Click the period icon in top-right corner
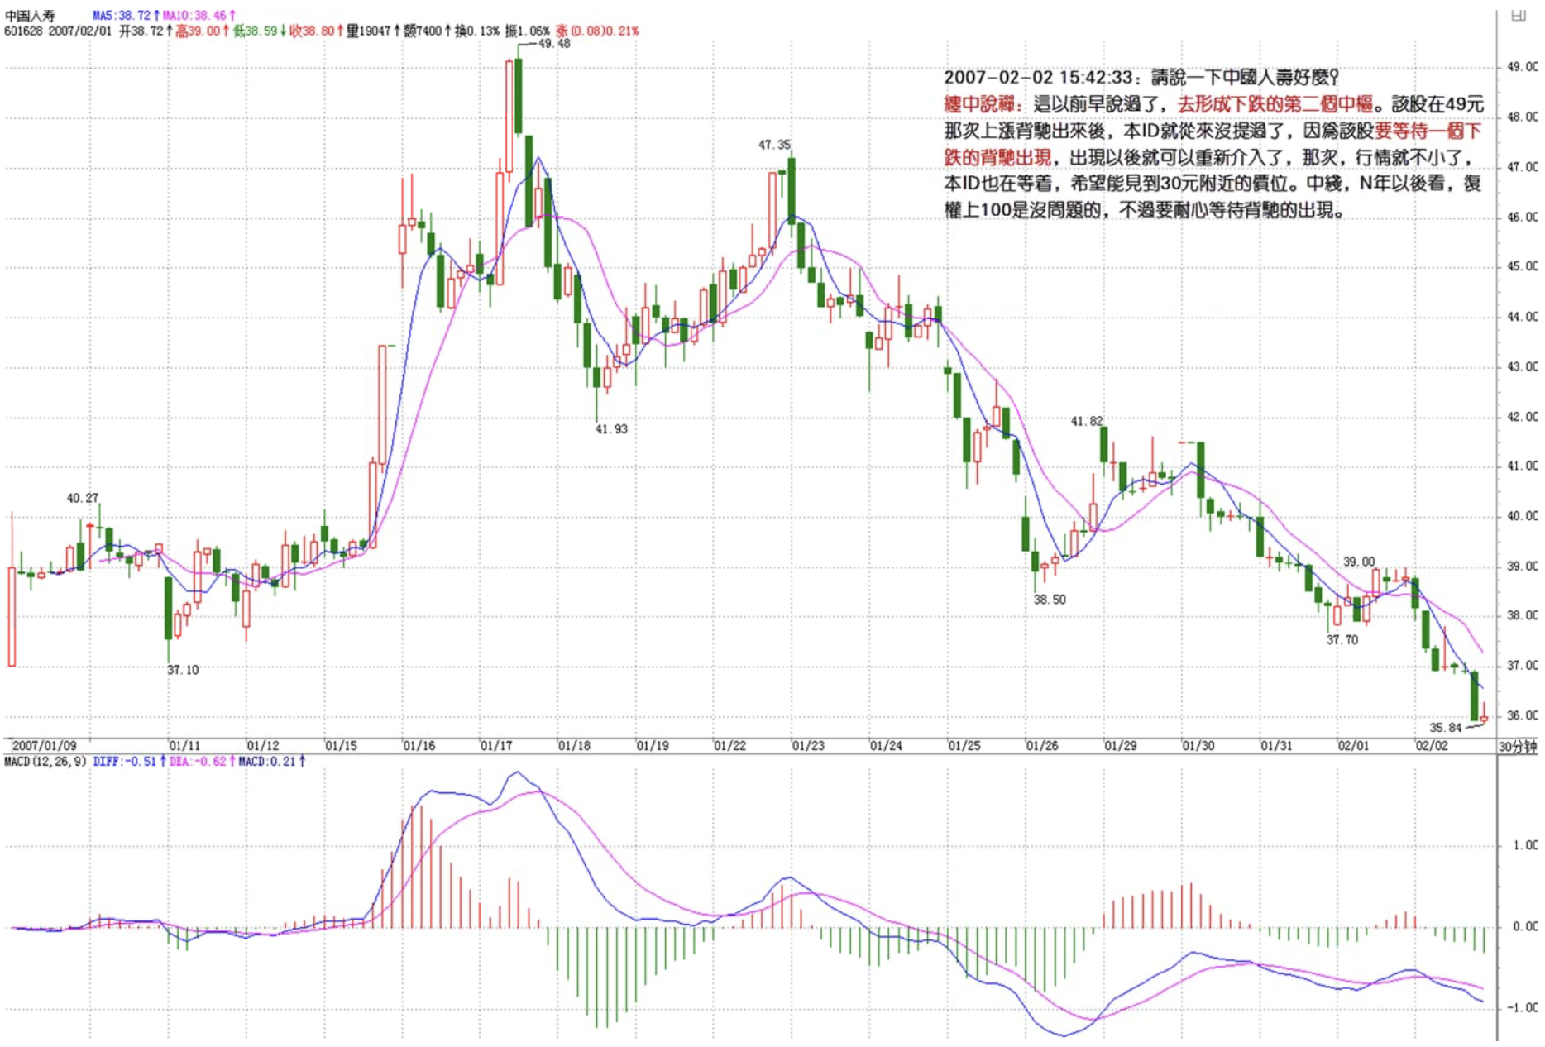This screenshot has height=1047, width=1545. 1519,16
